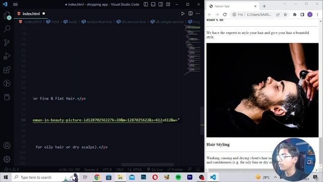The image size is (323, 182).
Task: Open the notifications bell in status bar
Action: [198, 170]
